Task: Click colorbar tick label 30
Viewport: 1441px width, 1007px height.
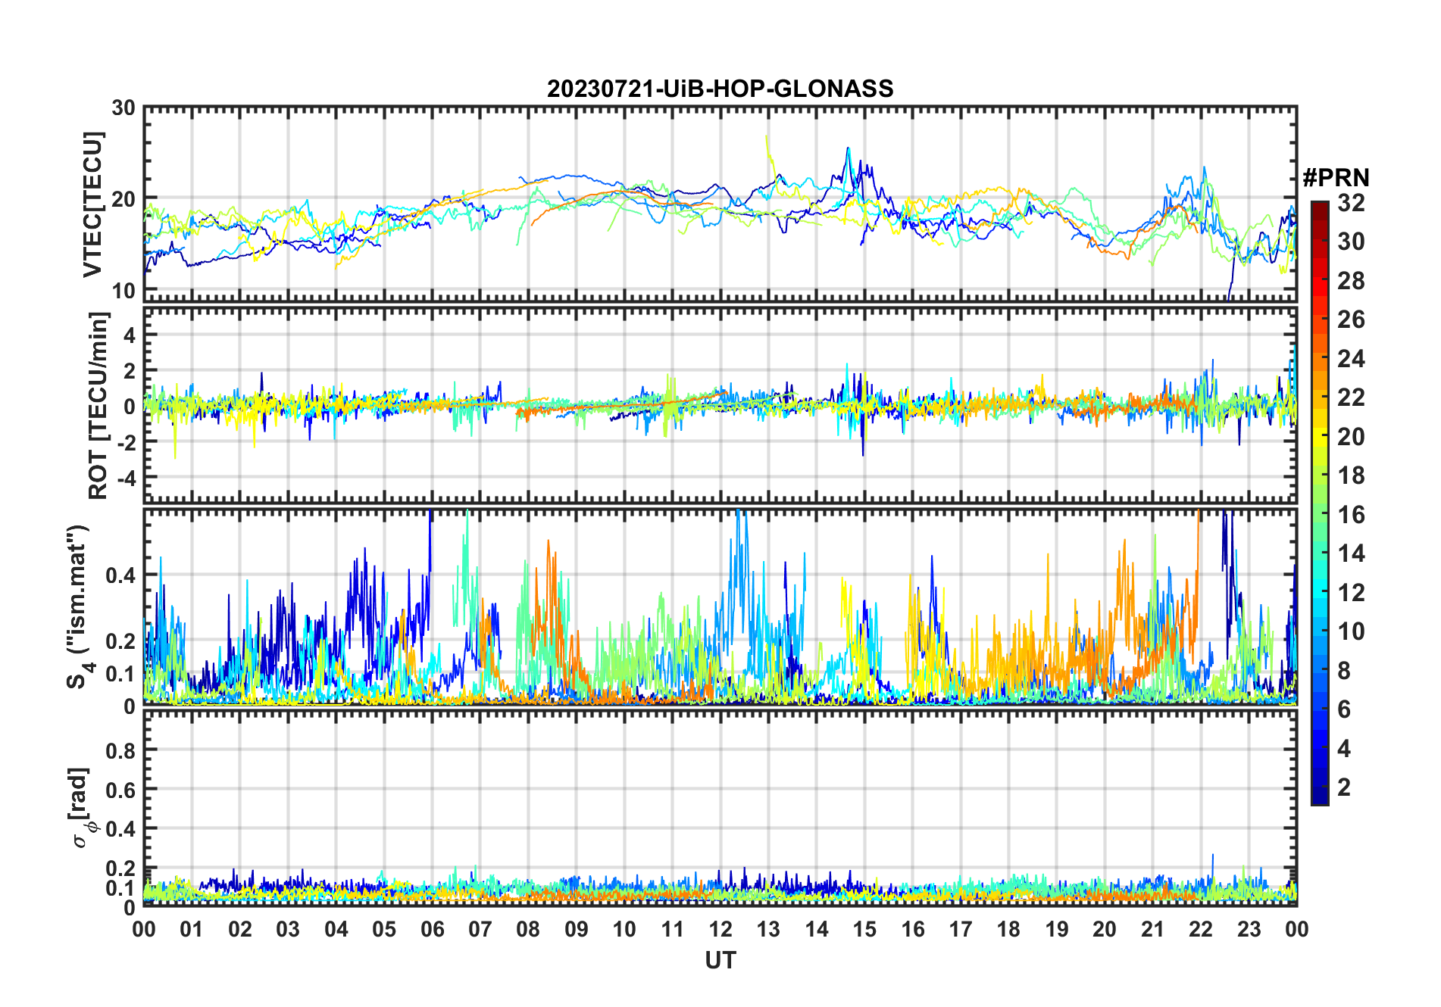Action: pyautogui.click(x=1351, y=242)
